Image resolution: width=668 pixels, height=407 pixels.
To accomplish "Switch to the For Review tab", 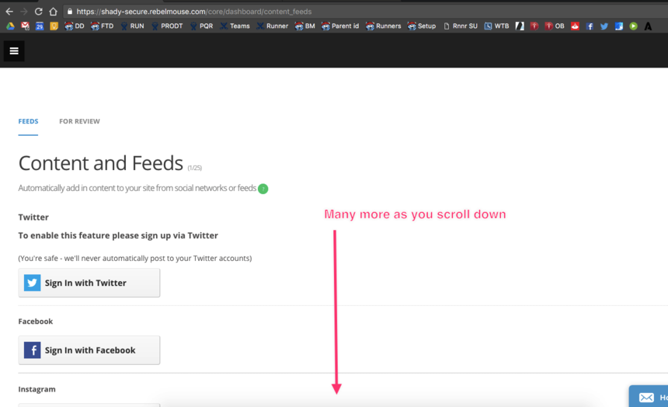I will point(79,121).
